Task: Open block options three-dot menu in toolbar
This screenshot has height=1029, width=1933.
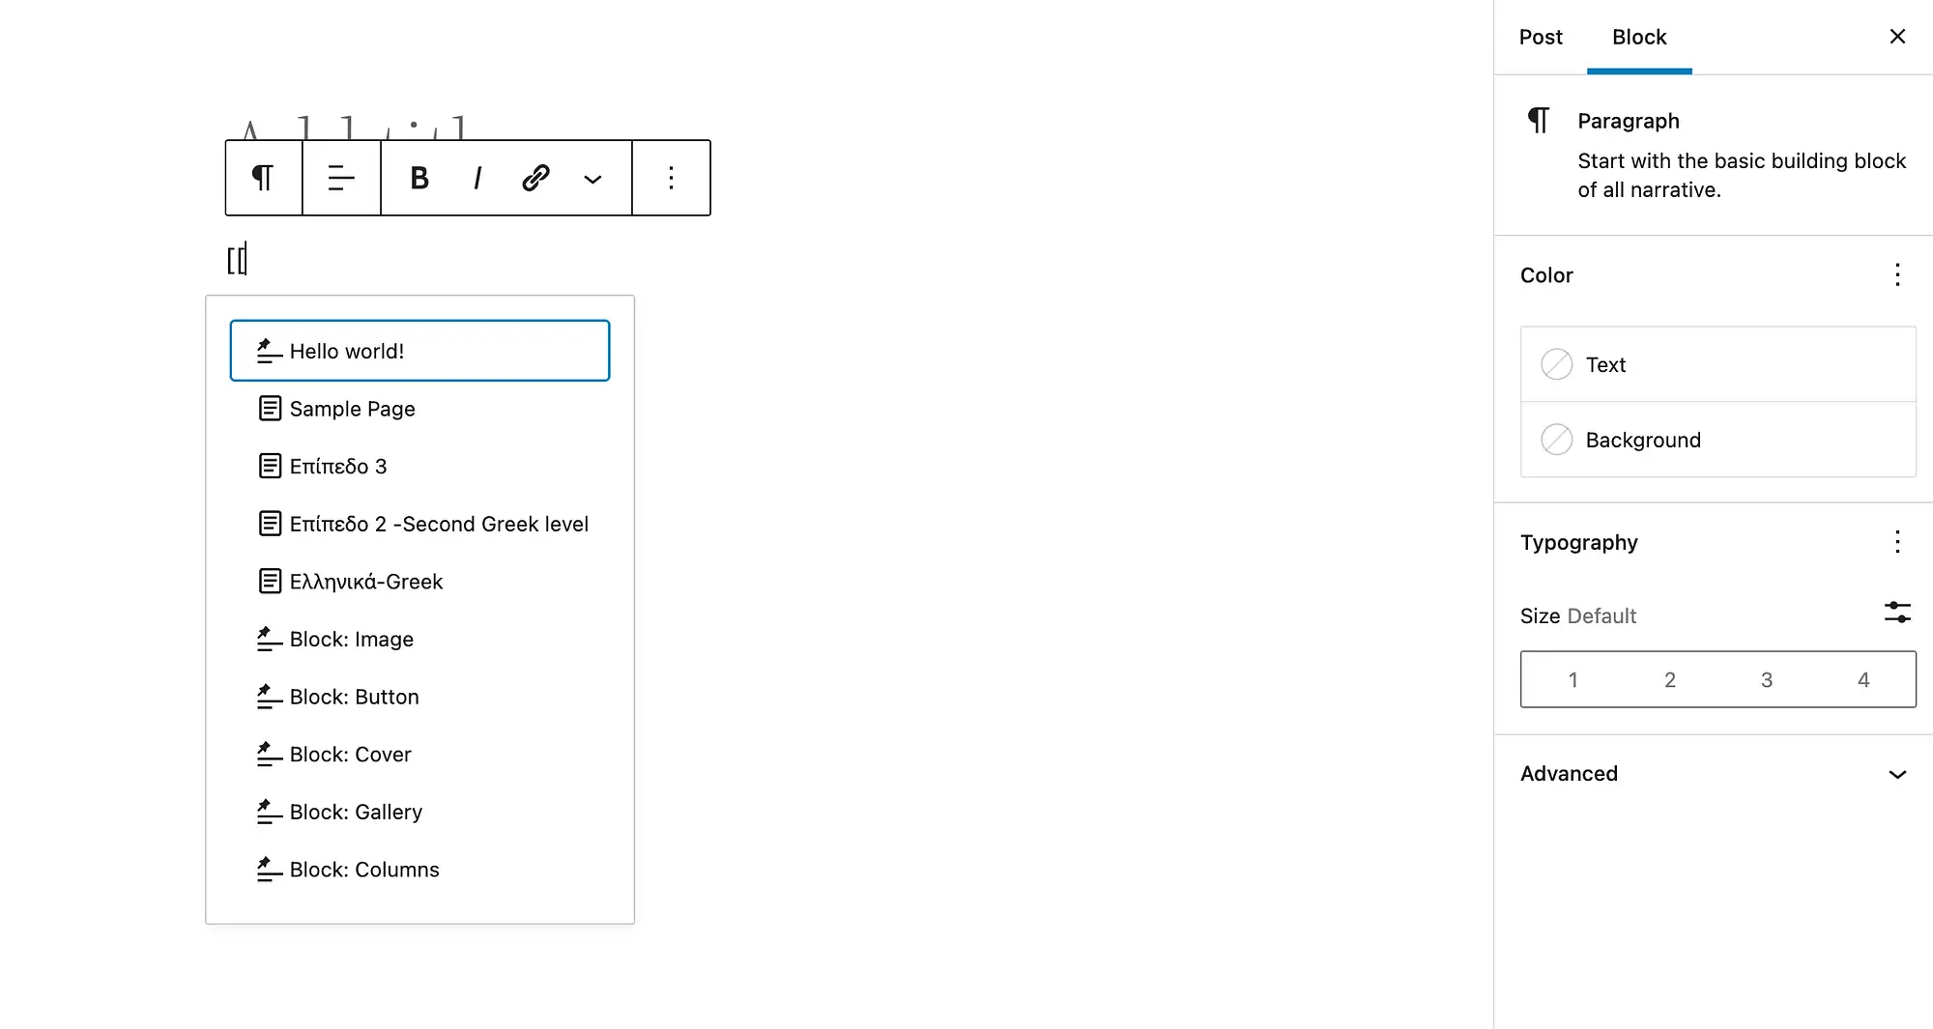Action: point(671,178)
